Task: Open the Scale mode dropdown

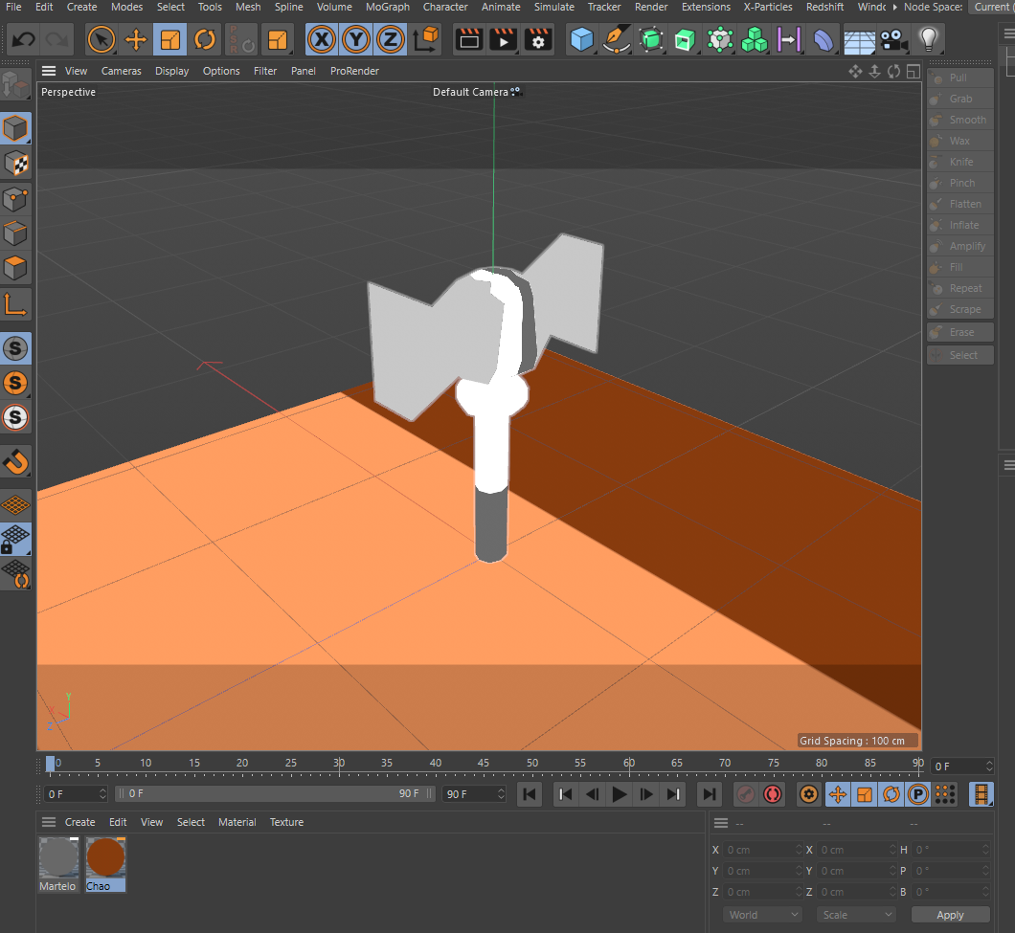Action: (x=857, y=915)
